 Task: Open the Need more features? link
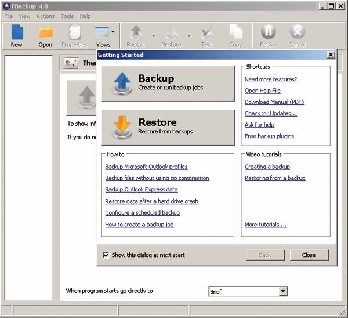(271, 79)
